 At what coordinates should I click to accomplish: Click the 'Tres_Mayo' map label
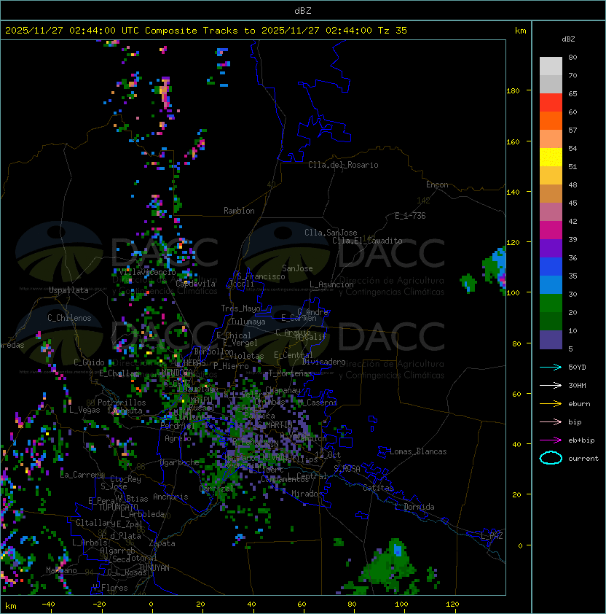coord(240,308)
